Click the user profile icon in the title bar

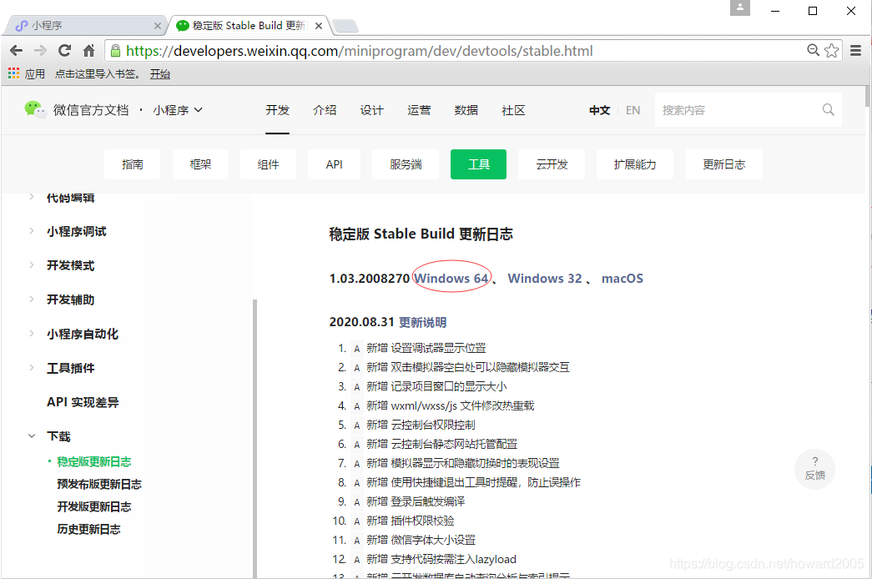[x=739, y=9]
